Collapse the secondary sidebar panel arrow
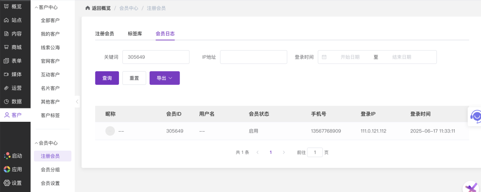The image size is (481, 192). [77, 102]
